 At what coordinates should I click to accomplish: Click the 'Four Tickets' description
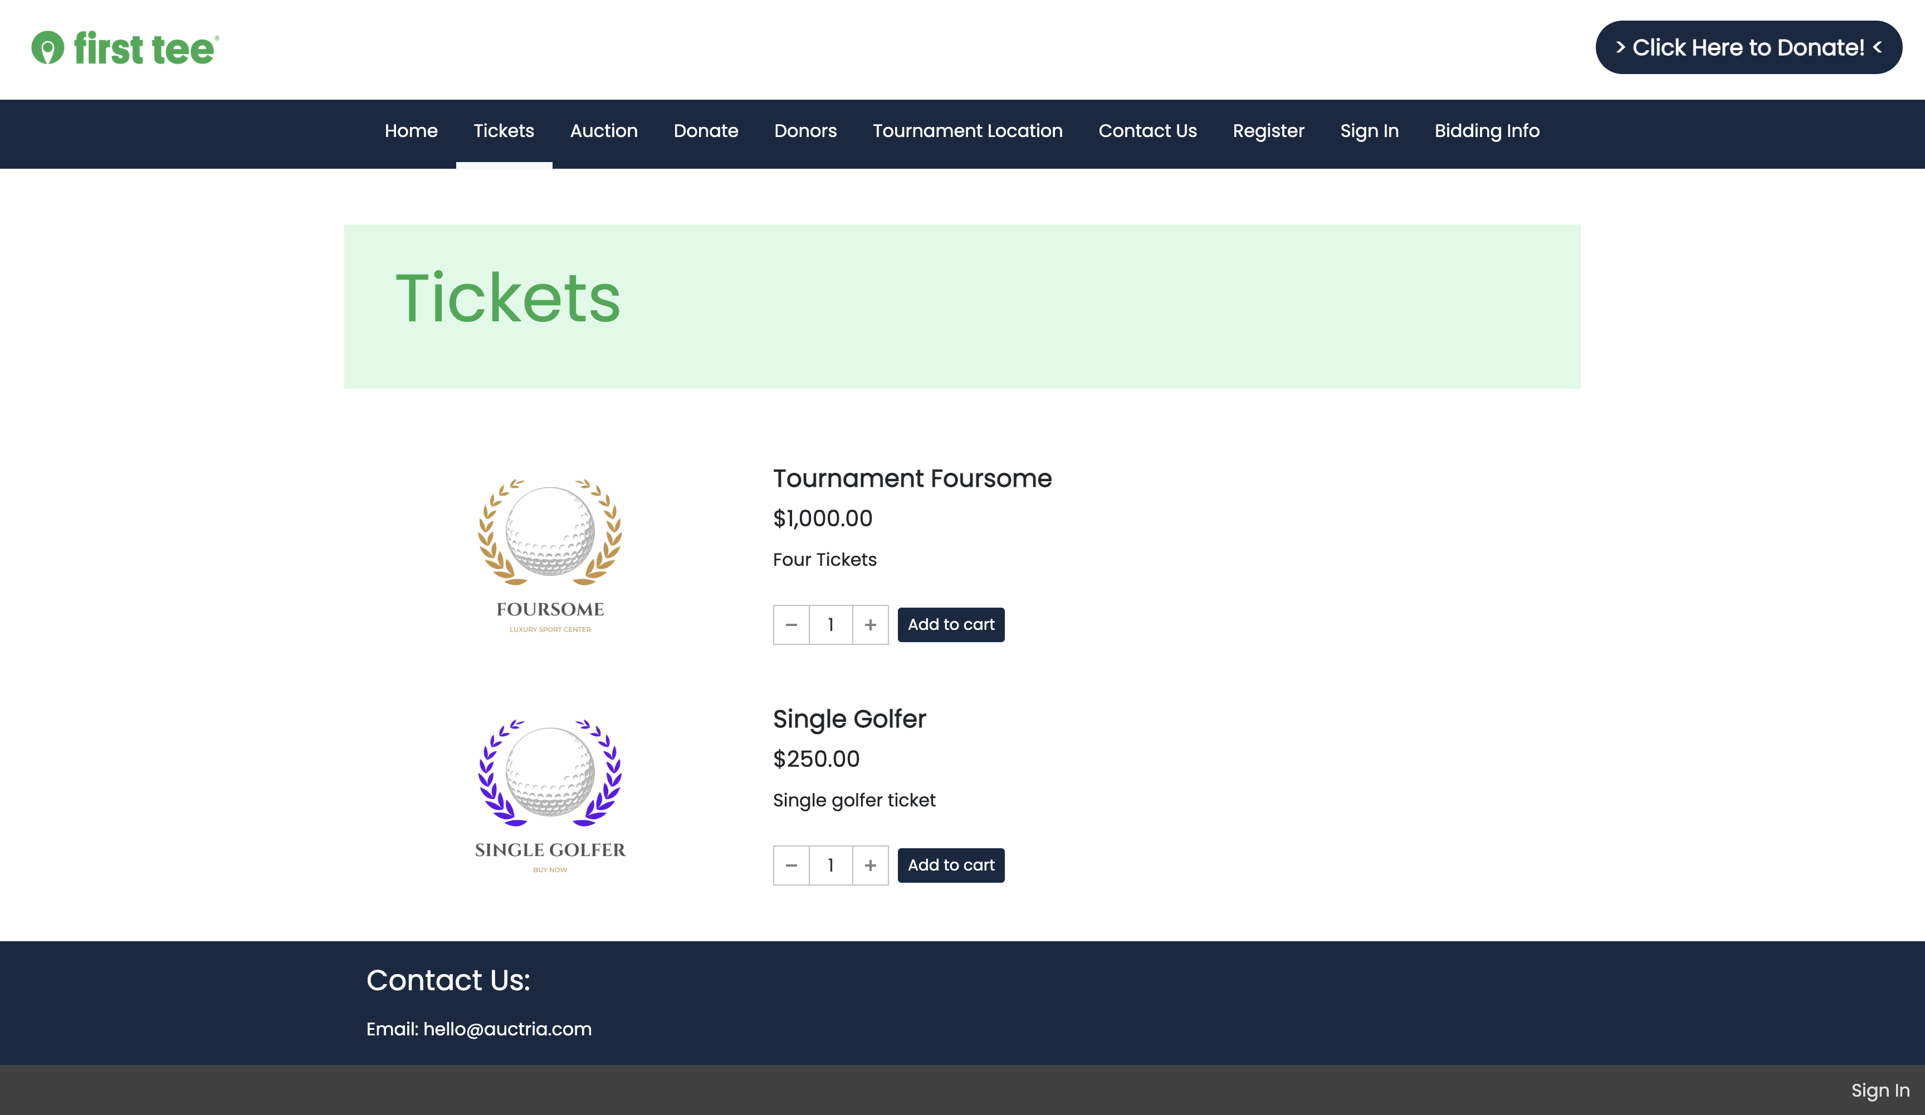coord(825,560)
